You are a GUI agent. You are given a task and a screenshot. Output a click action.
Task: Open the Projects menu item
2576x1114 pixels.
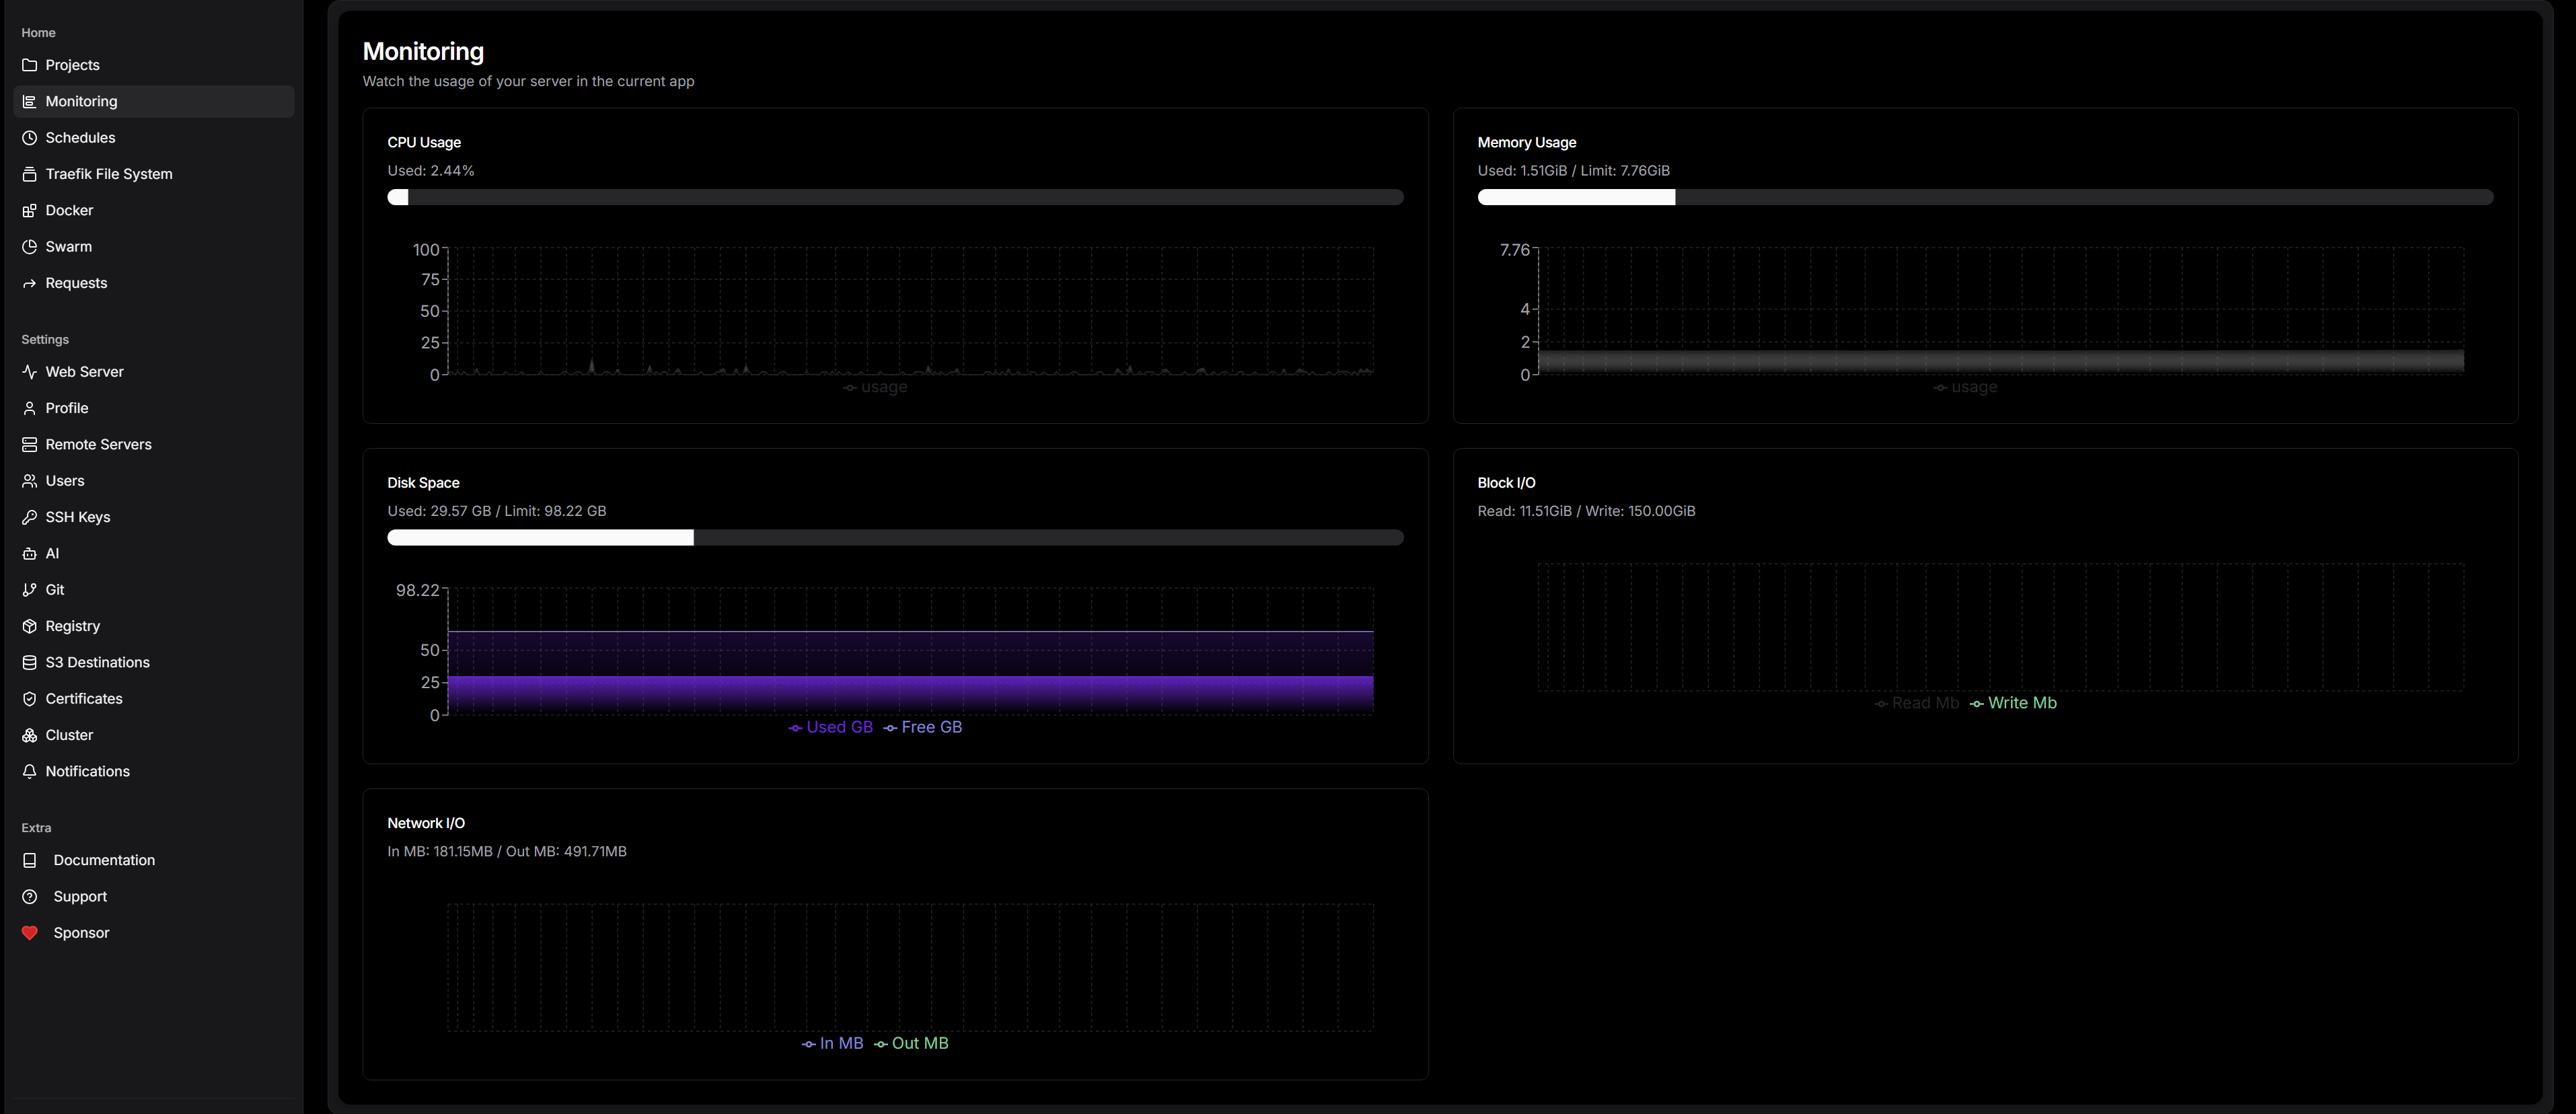72,65
